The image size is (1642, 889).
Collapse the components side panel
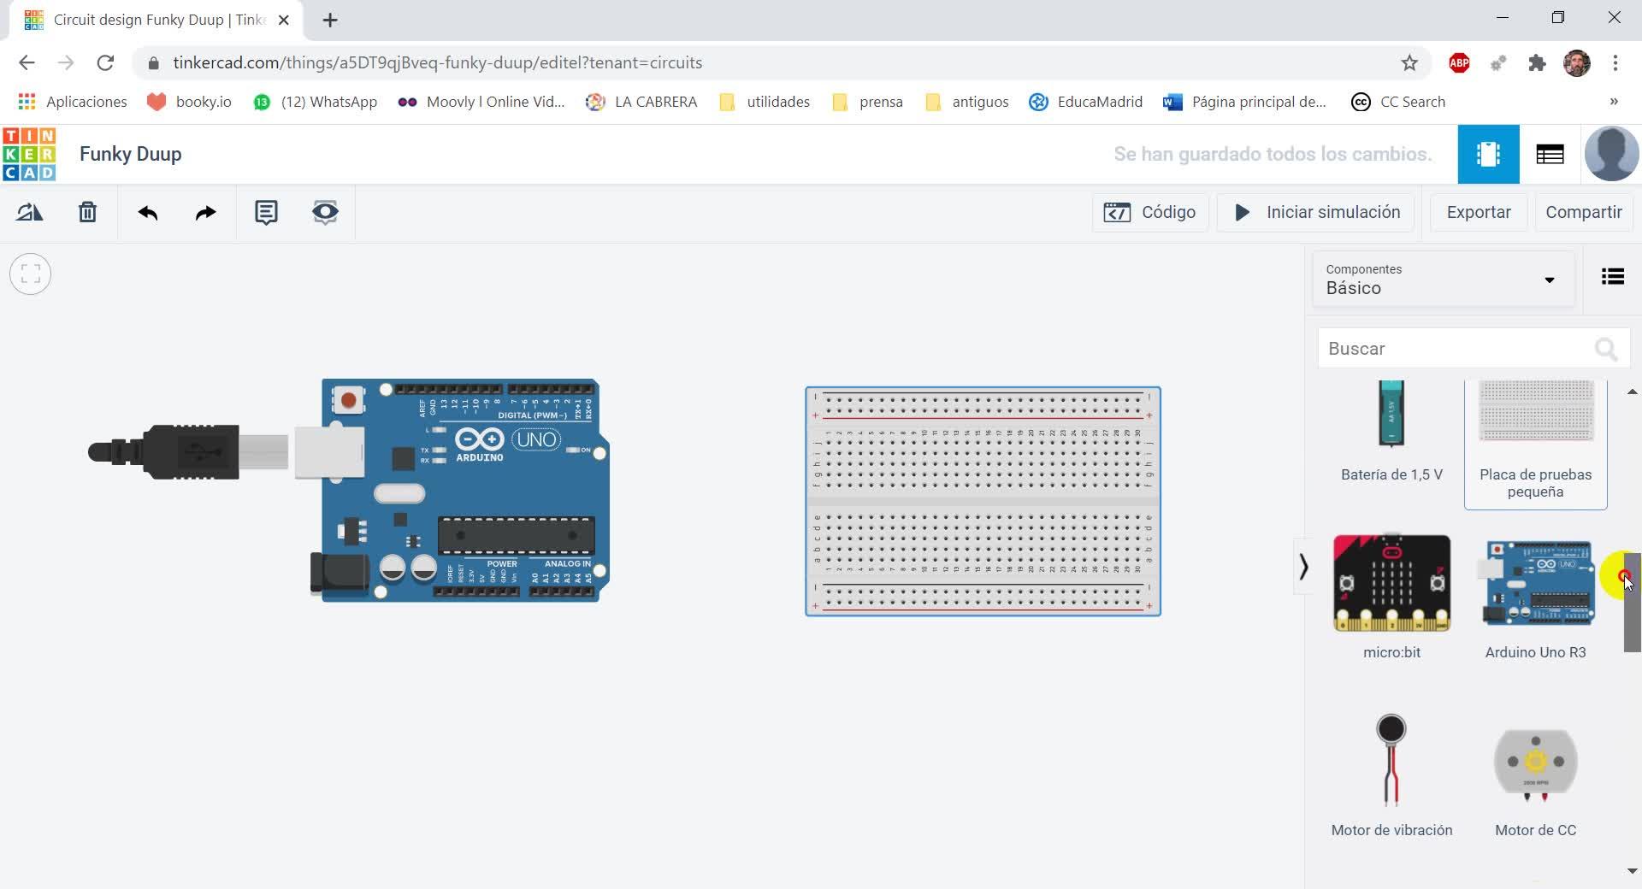[x=1303, y=567]
